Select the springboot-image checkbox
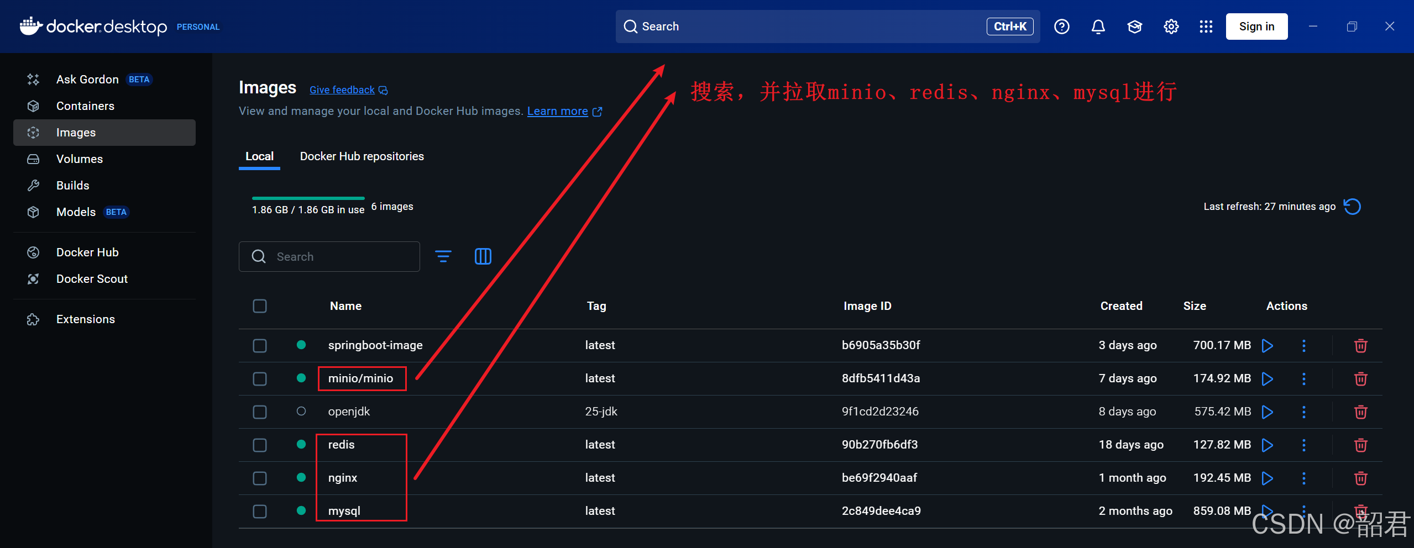The height and width of the screenshot is (548, 1414). click(260, 346)
